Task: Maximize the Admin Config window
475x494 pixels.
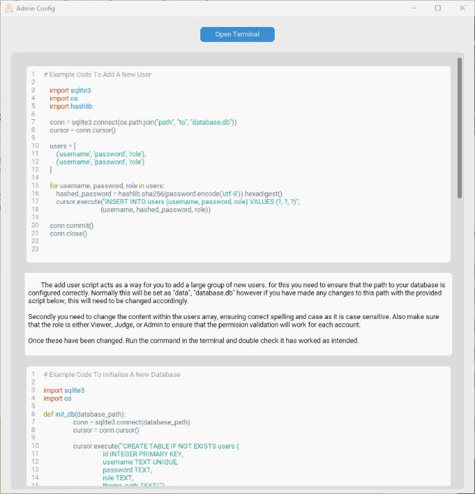Action: (438, 8)
